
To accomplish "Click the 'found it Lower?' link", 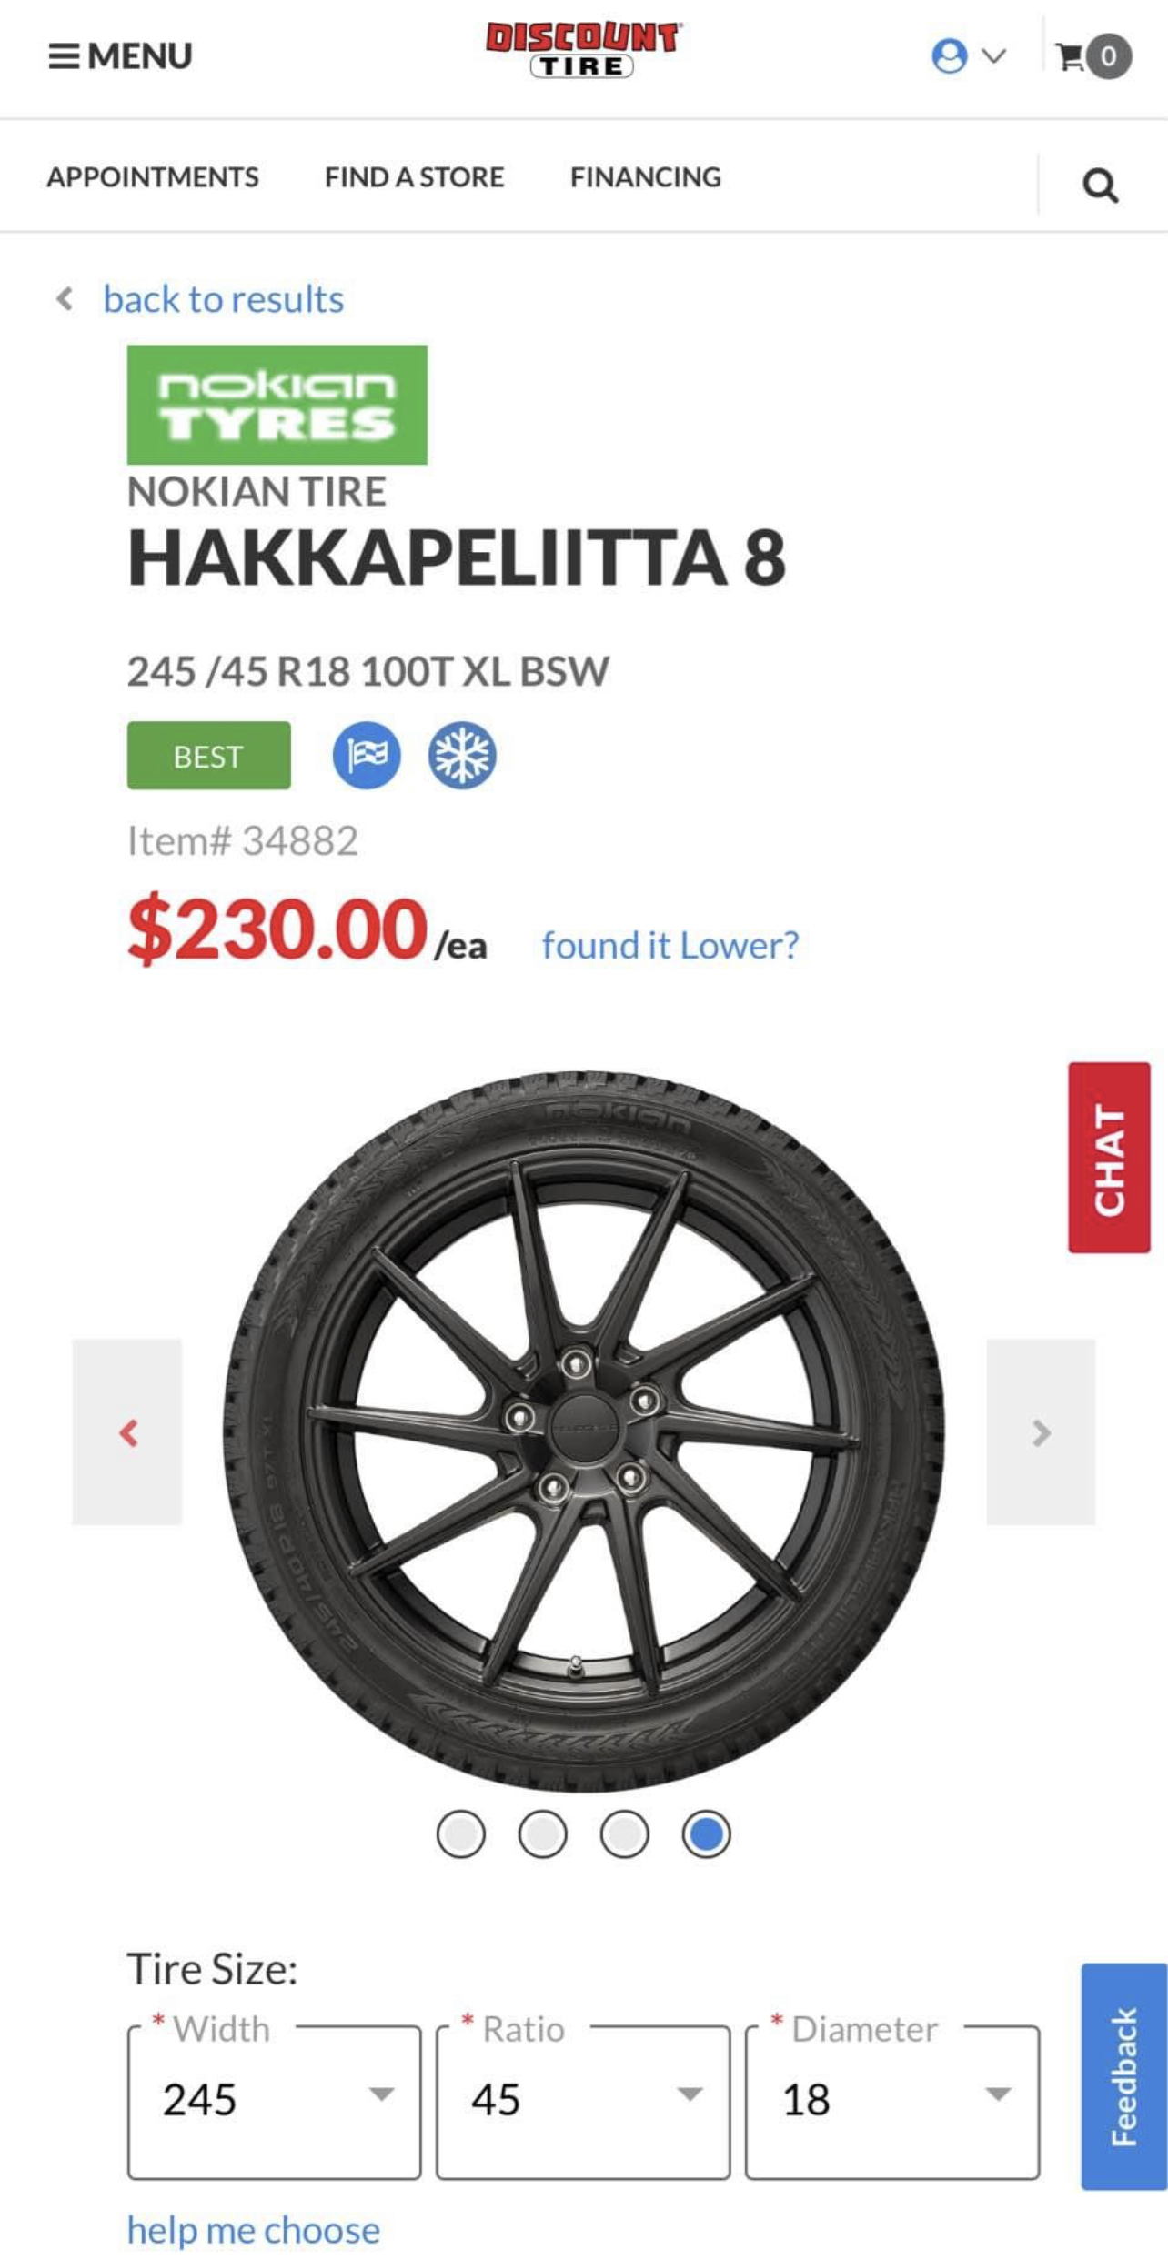I will coord(670,946).
